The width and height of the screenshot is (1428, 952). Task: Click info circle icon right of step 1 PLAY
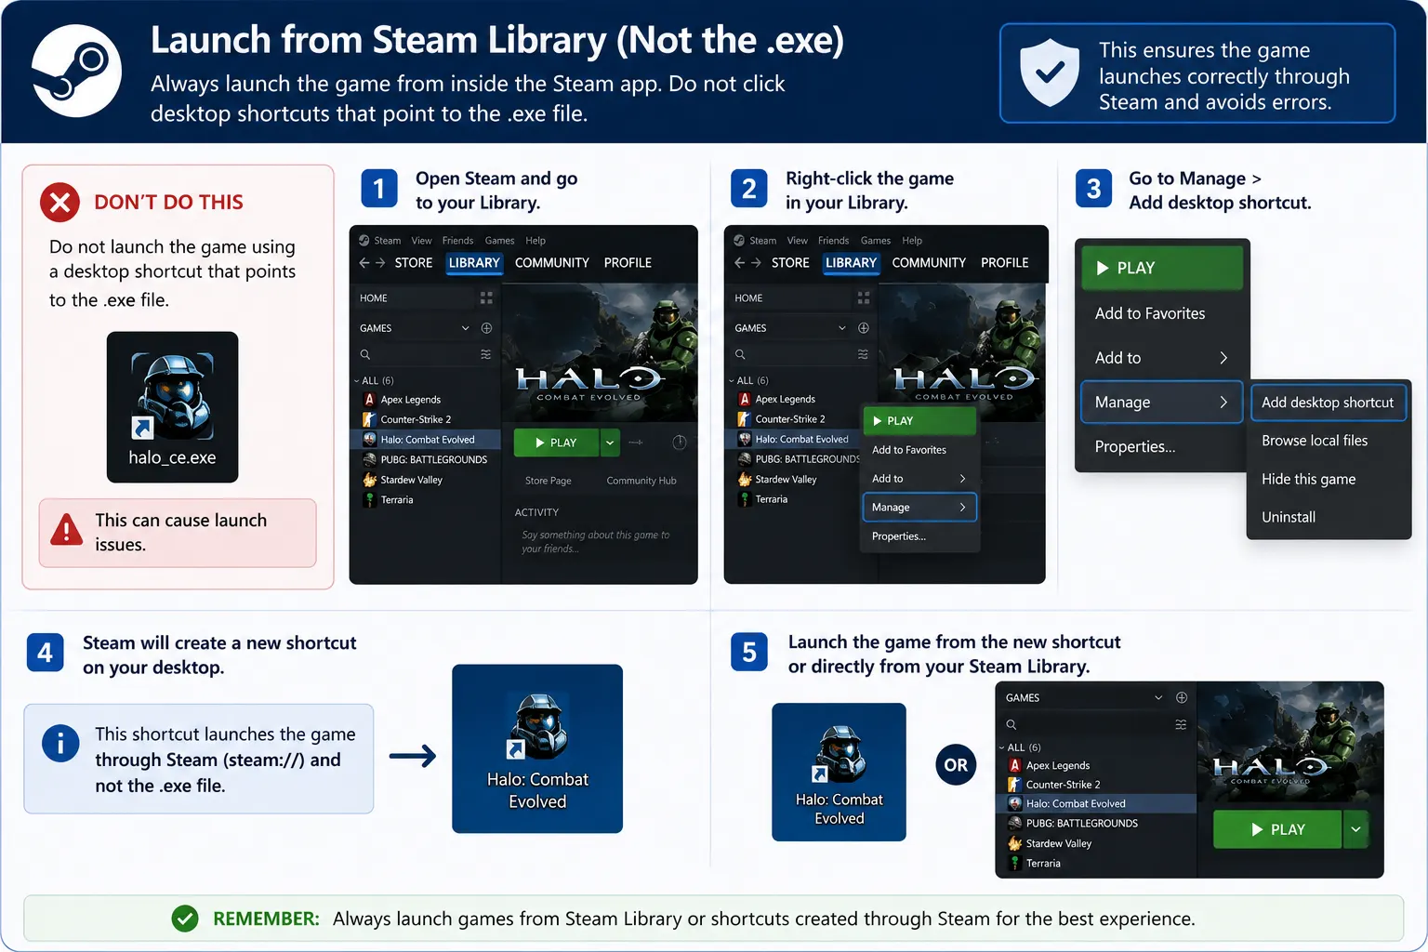[680, 443]
